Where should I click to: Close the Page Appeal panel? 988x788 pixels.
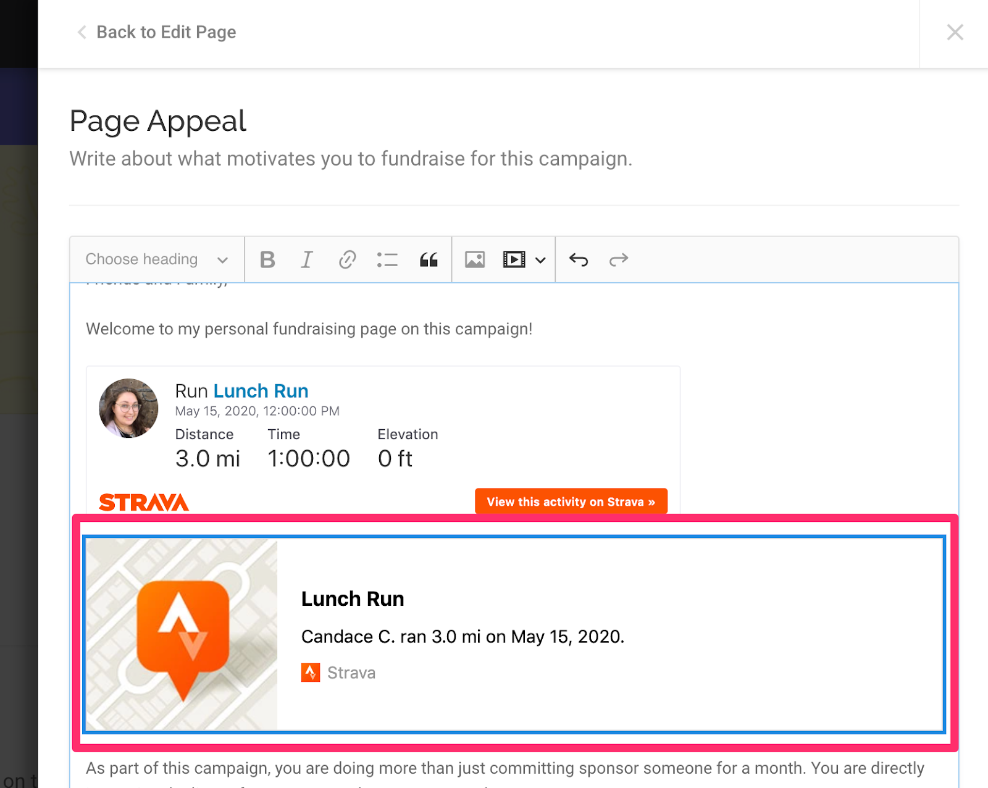pyautogui.click(x=955, y=32)
